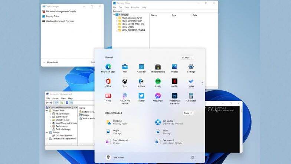Open Edit menu in Registry Editor

click(x=120, y=7)
